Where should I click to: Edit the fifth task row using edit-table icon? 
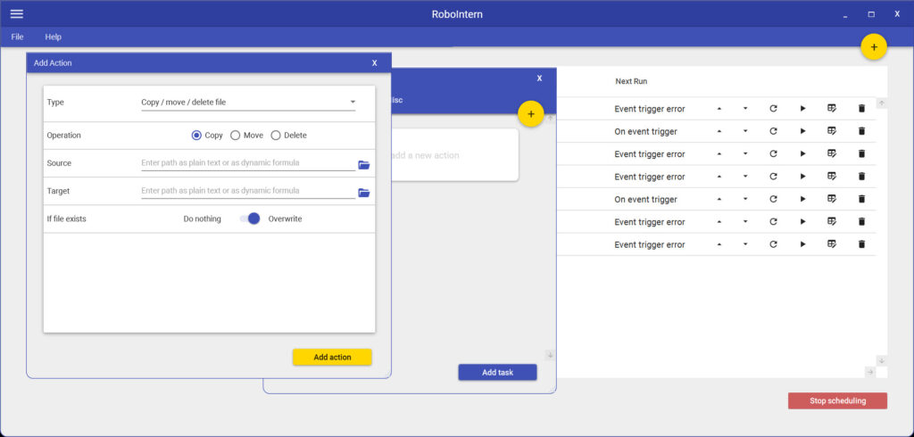click(832, 199)
